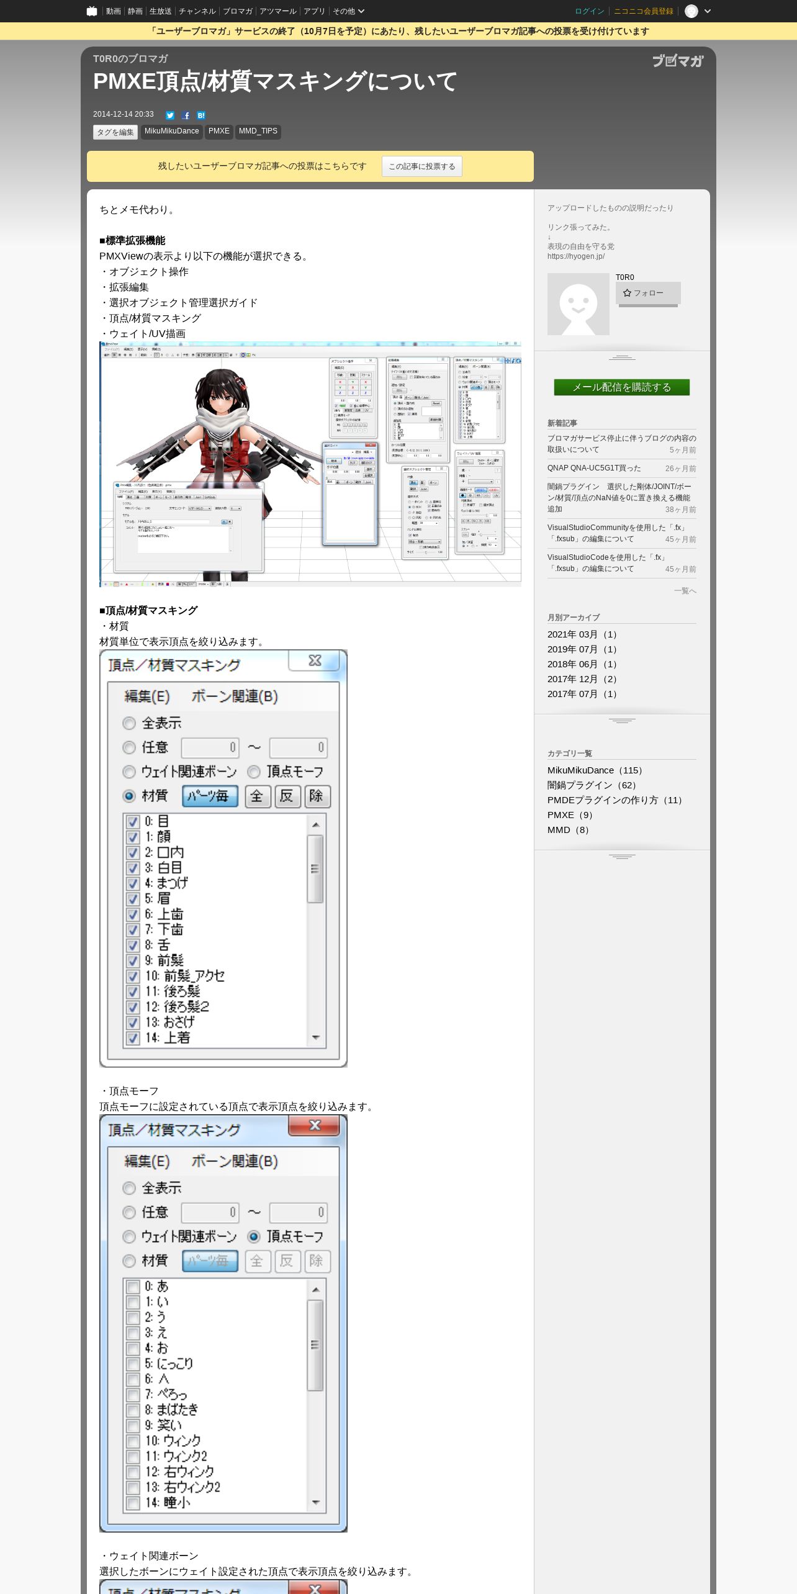Open the PMXE tag

(219, 132)
